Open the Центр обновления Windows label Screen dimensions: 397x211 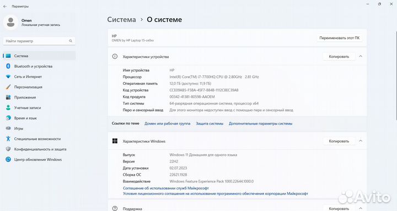(x=38, y=160)
